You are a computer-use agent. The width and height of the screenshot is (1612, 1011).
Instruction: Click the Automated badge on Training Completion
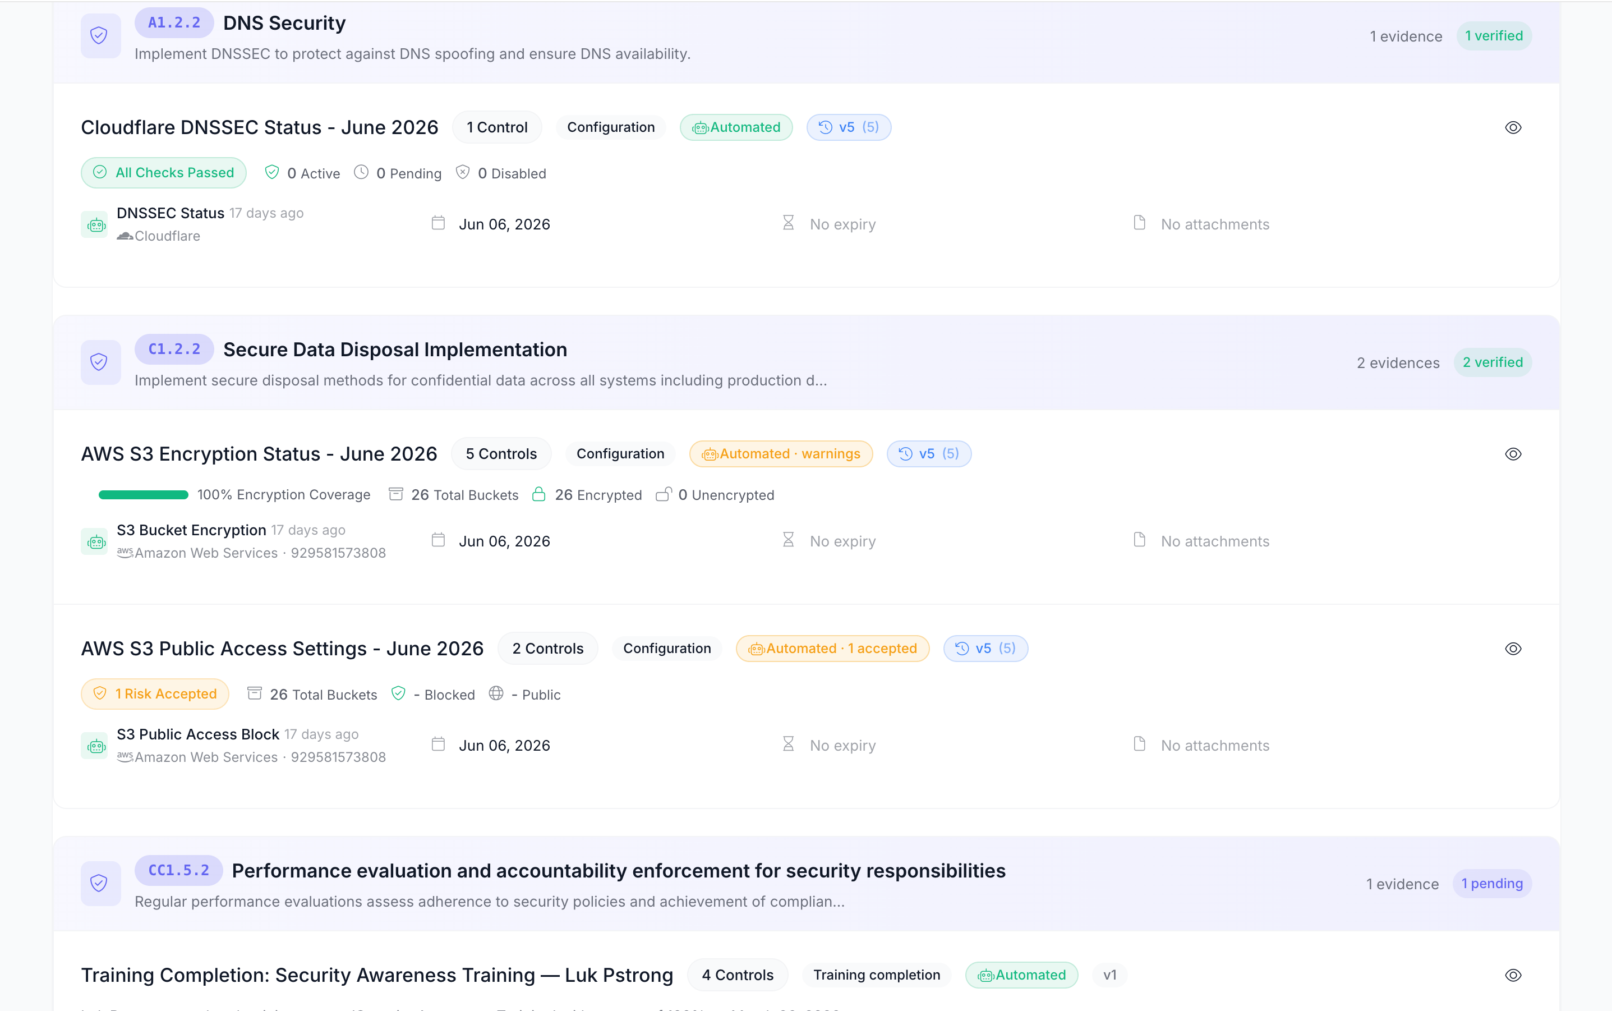1021,976
